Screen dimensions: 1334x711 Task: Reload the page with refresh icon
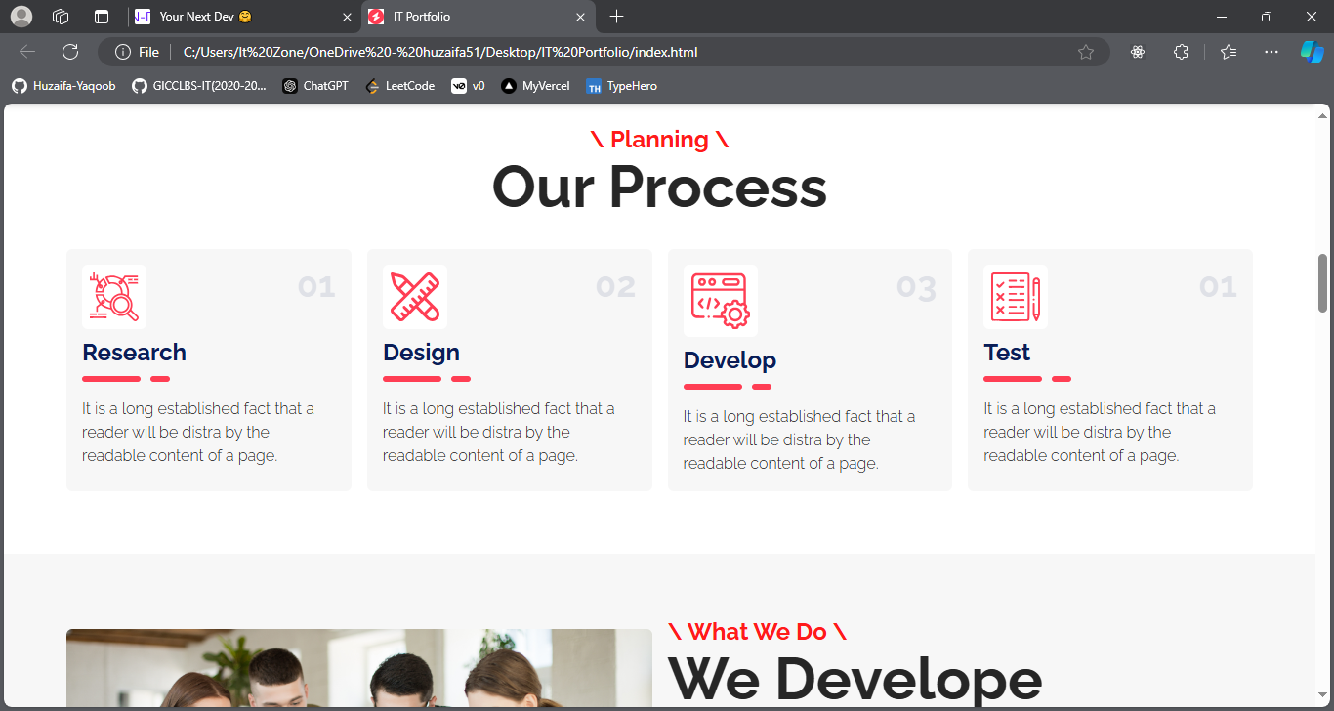pyautogui.click(x=70, y=52)
